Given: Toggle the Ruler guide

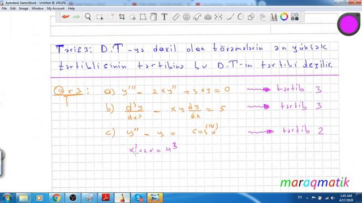Looking at the screenshot, I should coord(176,17).
